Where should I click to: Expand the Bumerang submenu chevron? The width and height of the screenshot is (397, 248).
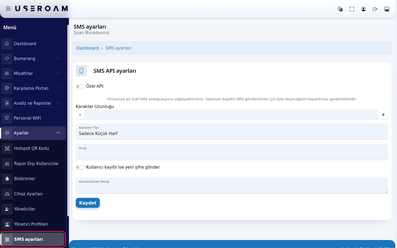[58, 58]
